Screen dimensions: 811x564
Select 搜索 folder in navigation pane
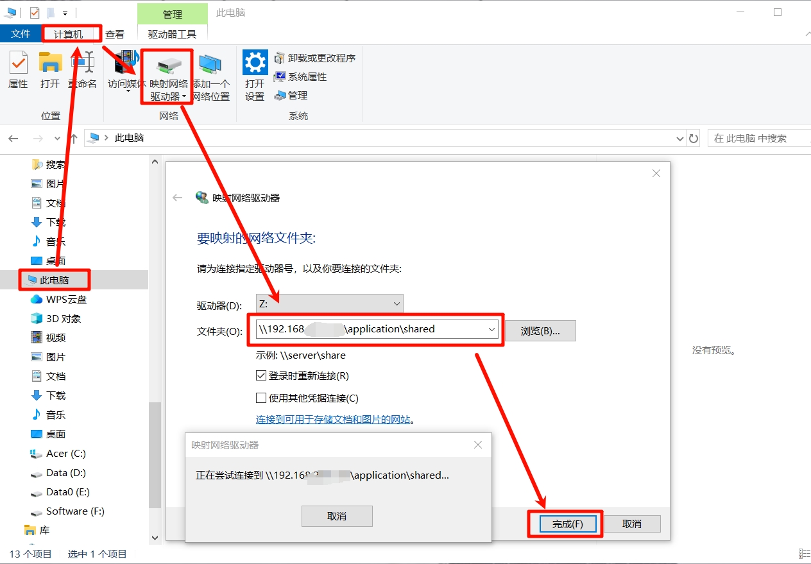click(x=48, y=164)
